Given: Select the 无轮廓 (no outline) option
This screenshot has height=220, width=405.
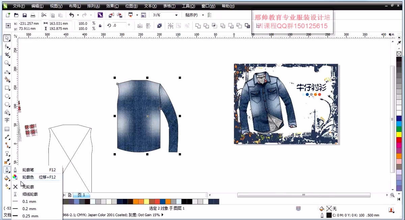Looking at the screenshot, I should 28,187.
